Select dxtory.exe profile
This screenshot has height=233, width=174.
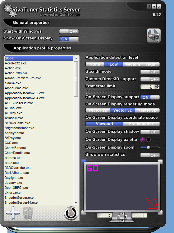pyautogui.click(x=39, y=193)
